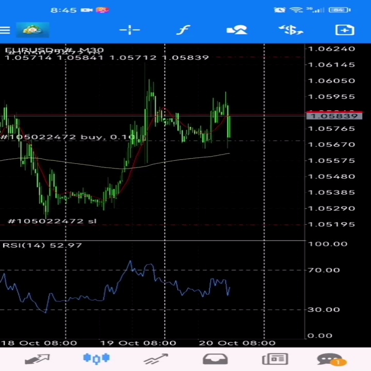Select the #105022472 sl stop-loss line
This screenshot has height=371, width=371.
(x=52, y=221)
